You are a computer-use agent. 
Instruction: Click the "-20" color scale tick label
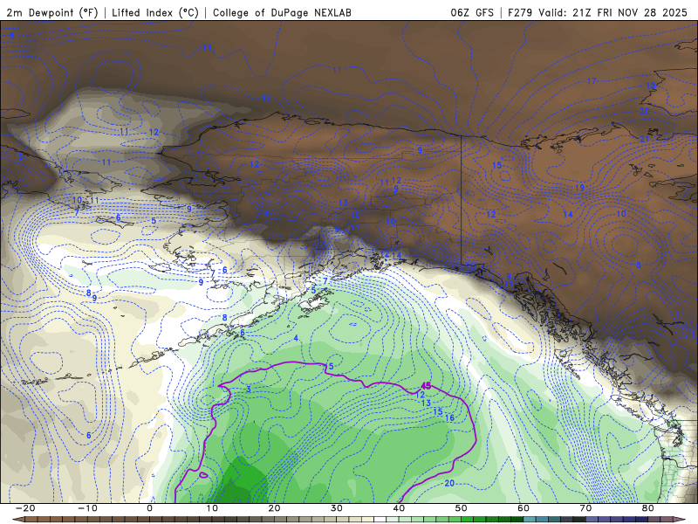click(x=25, y=508)
